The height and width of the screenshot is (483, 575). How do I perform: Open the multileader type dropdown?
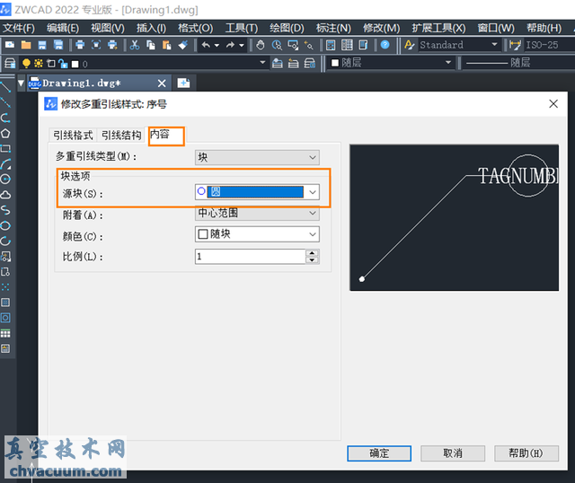(x=257, y=157)
